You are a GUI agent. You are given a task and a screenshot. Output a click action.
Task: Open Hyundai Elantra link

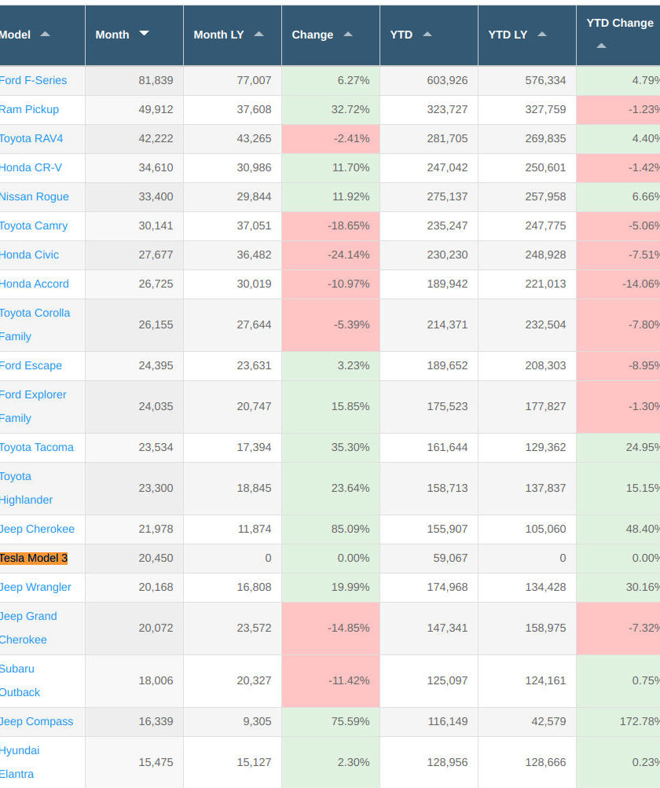coord(20,762)
